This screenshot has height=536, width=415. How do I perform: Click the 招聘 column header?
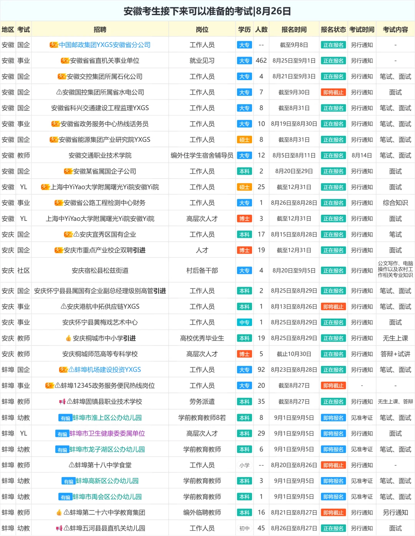point(100,30)
